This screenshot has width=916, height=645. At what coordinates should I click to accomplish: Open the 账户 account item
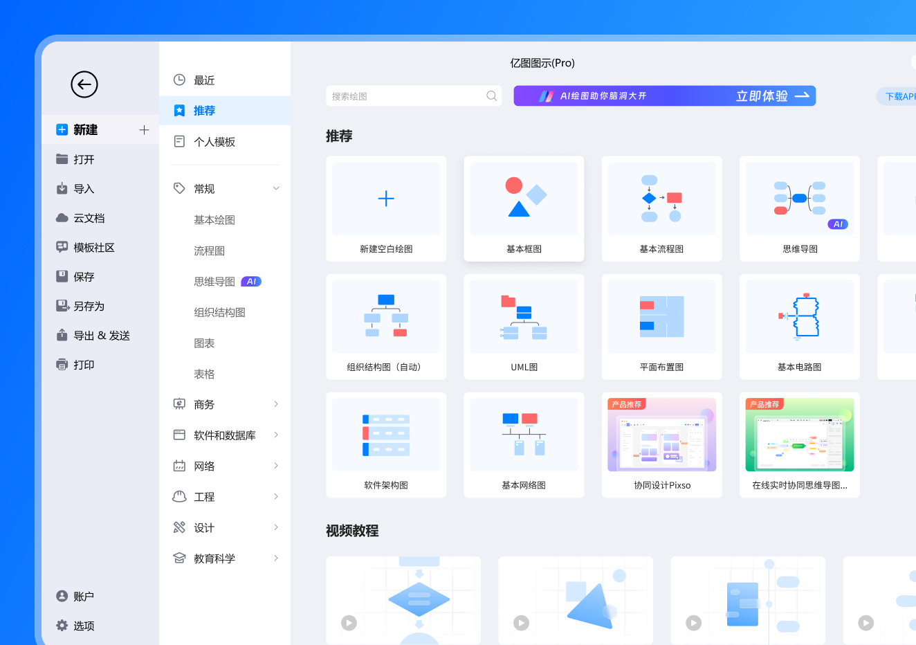(75, 597)
